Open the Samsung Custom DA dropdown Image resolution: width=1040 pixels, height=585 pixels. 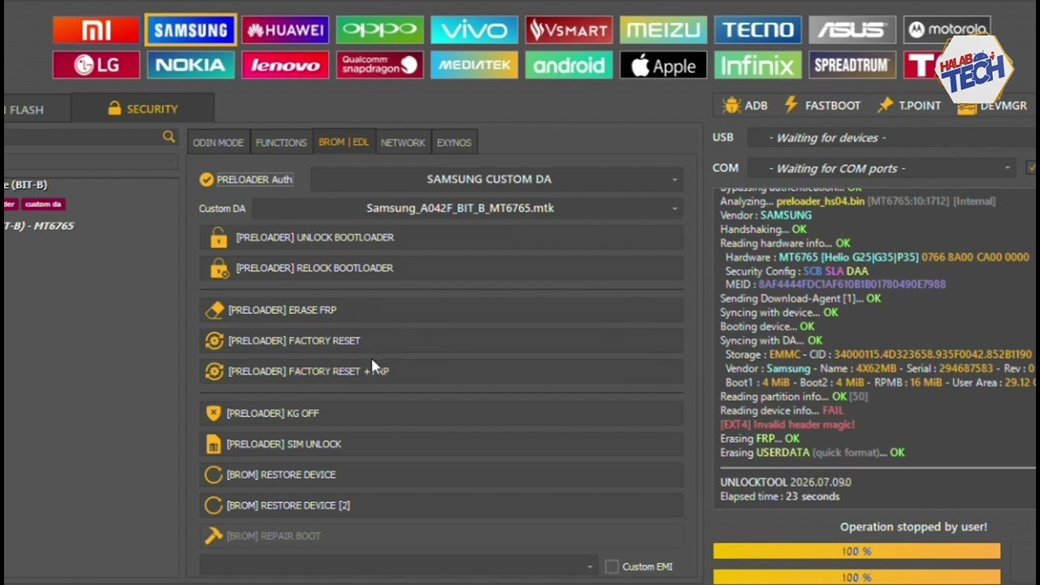(x=496, y=180)
